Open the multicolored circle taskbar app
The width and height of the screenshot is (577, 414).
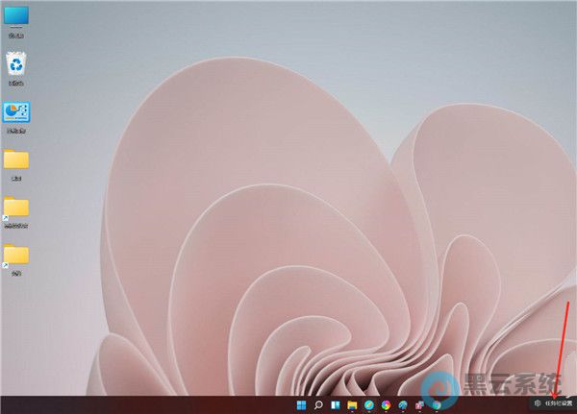click(x=385, y=405)
